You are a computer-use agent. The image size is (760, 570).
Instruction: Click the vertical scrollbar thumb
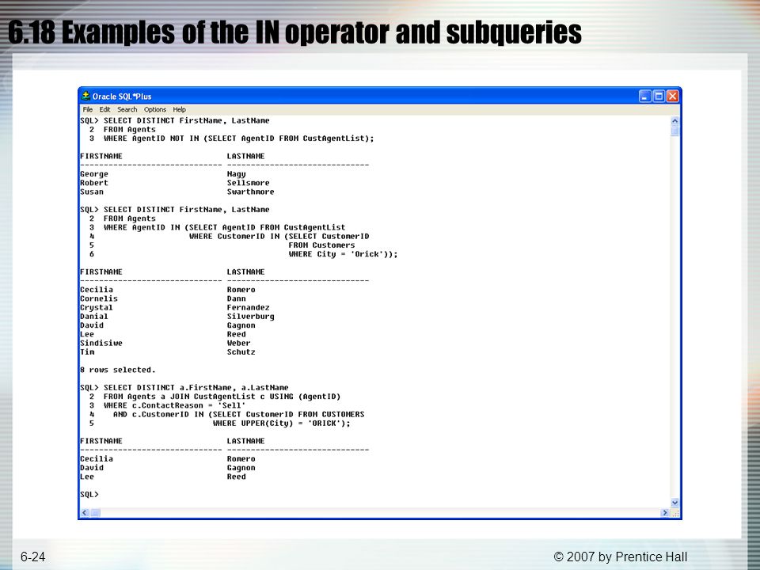pyautogui.click(x=674, y=131)
